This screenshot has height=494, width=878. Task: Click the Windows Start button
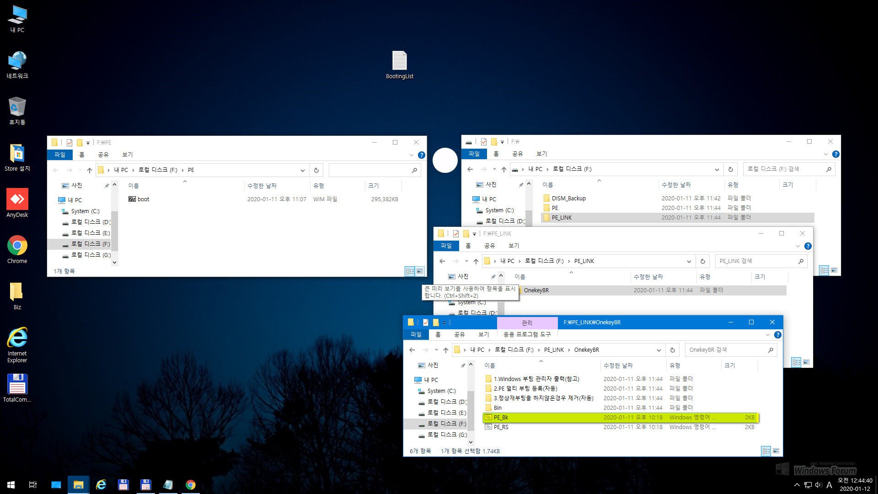pyautogui.click(x=11, y=484)
